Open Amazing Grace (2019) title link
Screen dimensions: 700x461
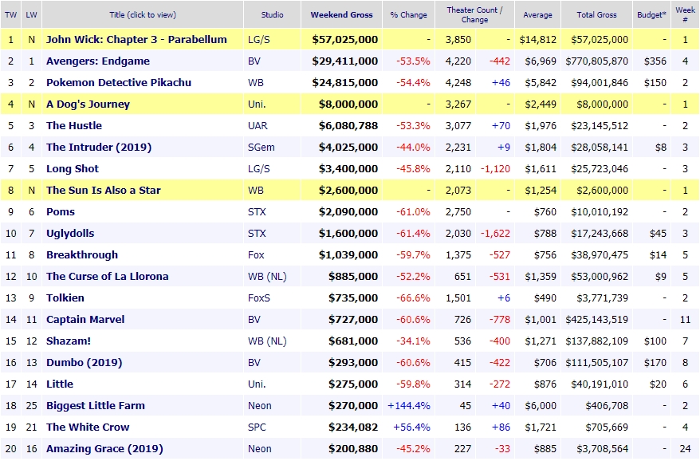click(x=104, y=448)
